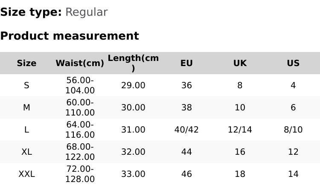This screenshot has height=185, width=320.
Task: Choose the XXL size row cell
Action: click(26, 174)
